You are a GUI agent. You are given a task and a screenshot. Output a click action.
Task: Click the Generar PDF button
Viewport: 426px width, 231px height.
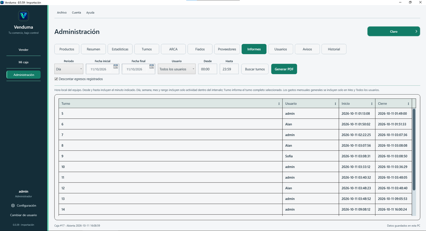[284, 69]
